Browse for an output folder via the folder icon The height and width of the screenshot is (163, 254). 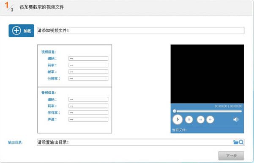[236, 142]
